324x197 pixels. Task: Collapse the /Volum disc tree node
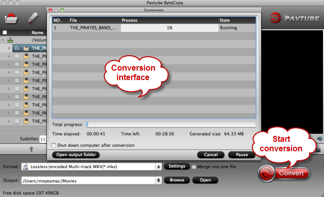click(x=3, y=40)
